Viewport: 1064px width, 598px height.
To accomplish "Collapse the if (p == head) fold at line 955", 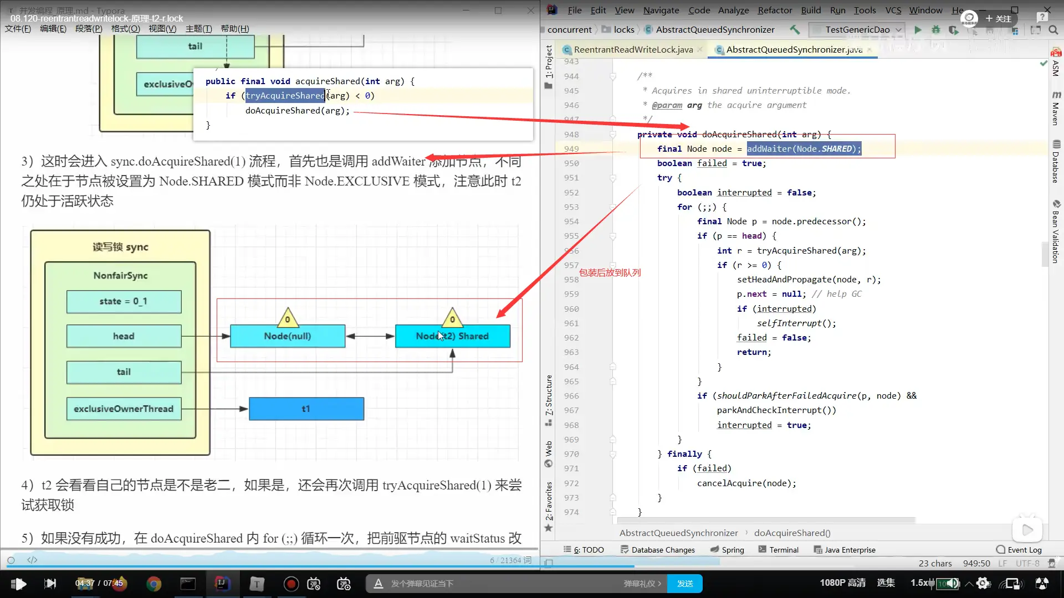I will 613,236.
